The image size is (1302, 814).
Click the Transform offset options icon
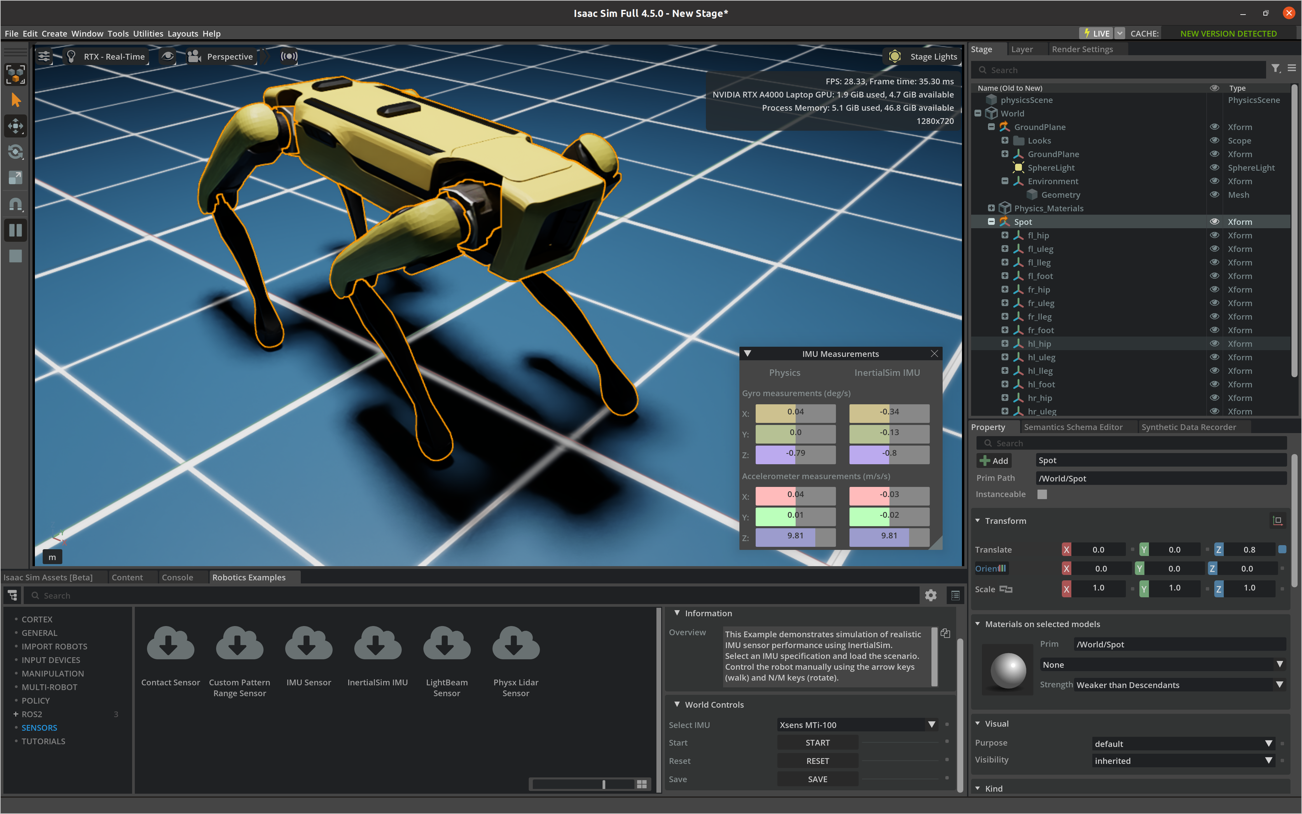1277,520
